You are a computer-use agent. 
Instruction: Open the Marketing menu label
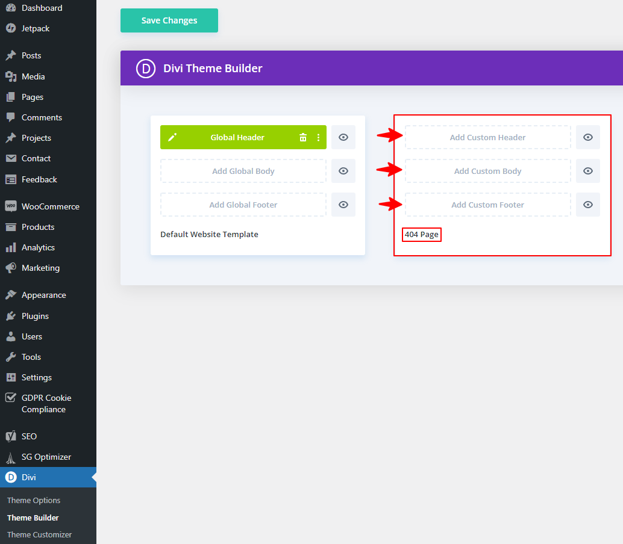[40, 268]
